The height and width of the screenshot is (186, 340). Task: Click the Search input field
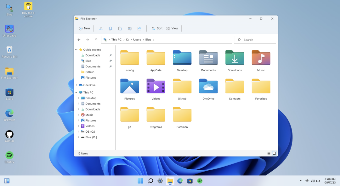[255, 40]
